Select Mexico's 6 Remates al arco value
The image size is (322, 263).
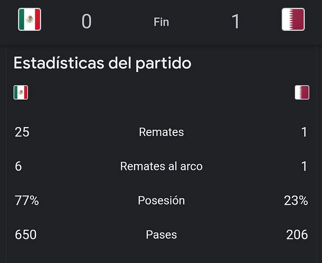[x=18, y=166]
